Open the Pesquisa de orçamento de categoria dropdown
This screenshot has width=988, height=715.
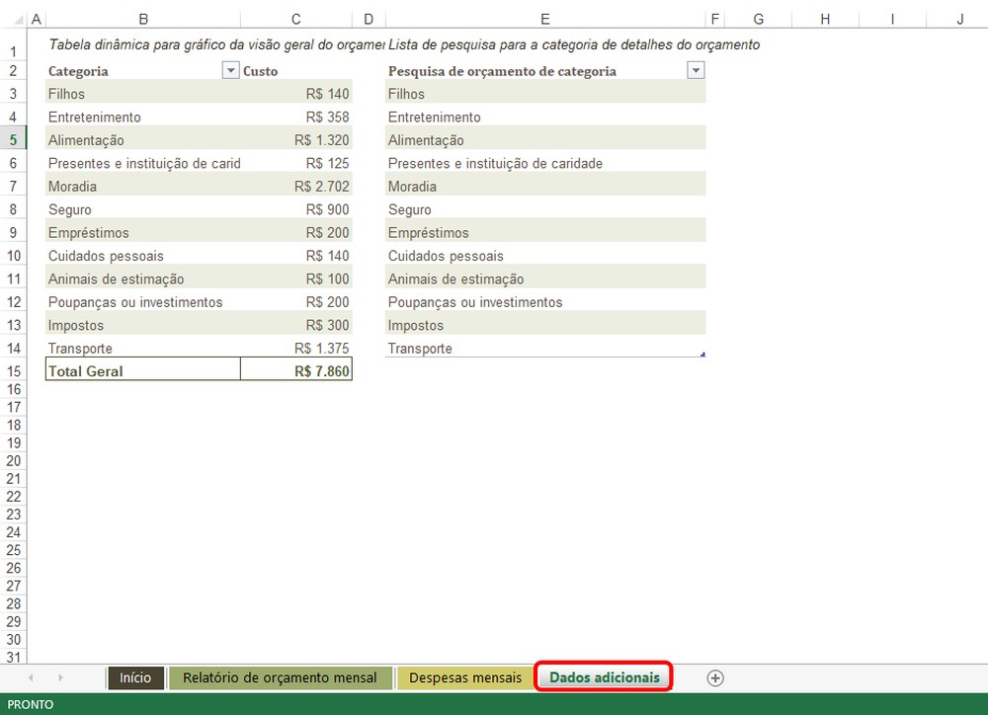697,70
